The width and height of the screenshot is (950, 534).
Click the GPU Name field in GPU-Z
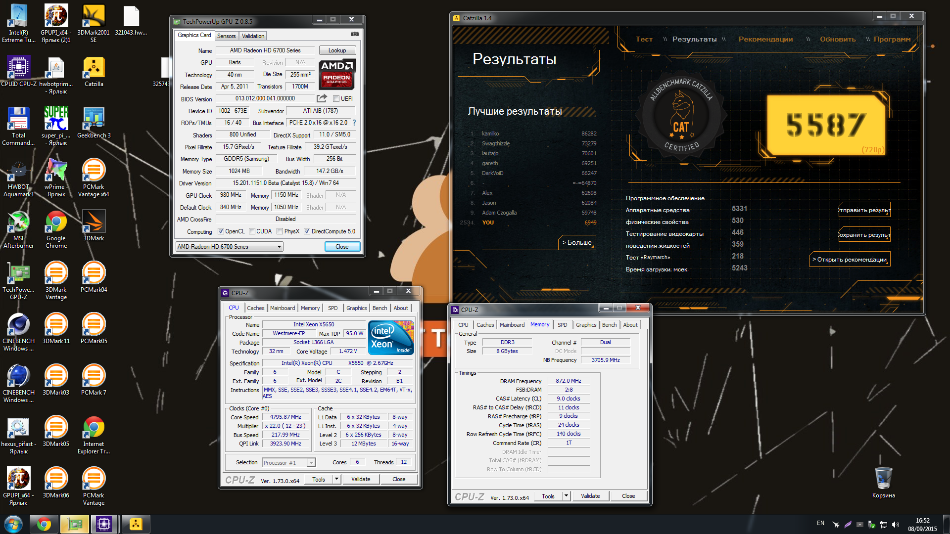265,50
